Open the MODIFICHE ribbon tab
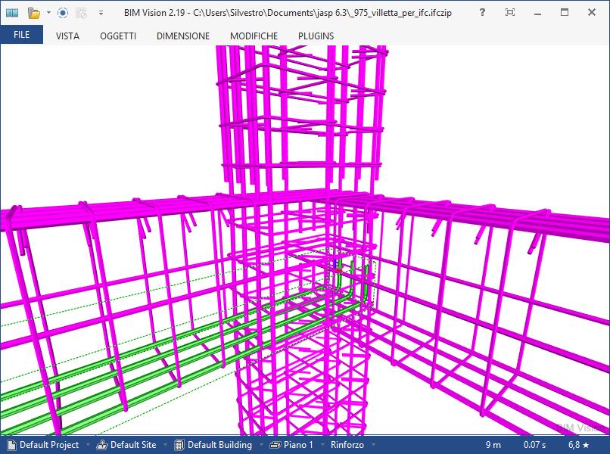The height and width of the screenshot is (454, 610). pos(254,36)
